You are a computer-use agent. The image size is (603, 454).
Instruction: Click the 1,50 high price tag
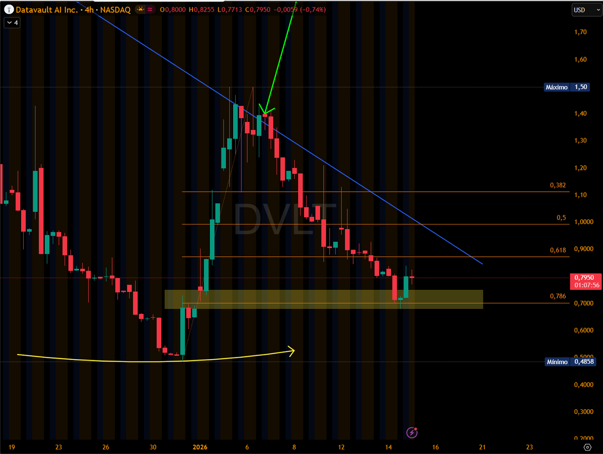(581, 87)
